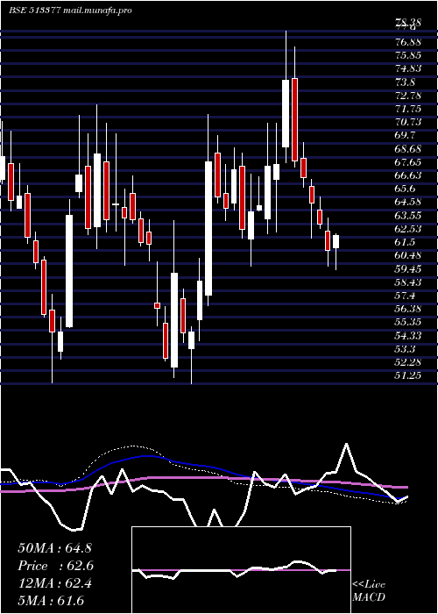
Task: Select the 64.58 price axis label
Action: (410, 202)
